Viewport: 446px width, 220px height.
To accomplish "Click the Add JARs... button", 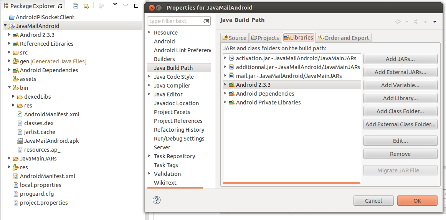I will 400,59.
